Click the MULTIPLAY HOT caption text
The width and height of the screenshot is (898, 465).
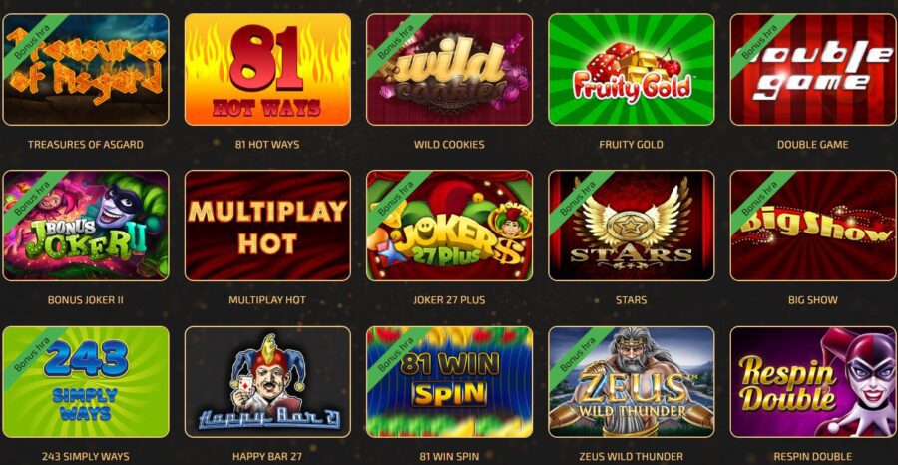click(x=267, y=300)
